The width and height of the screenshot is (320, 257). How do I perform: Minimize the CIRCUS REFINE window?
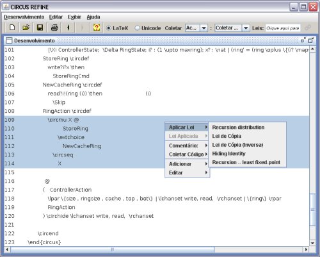click(294, 7)
